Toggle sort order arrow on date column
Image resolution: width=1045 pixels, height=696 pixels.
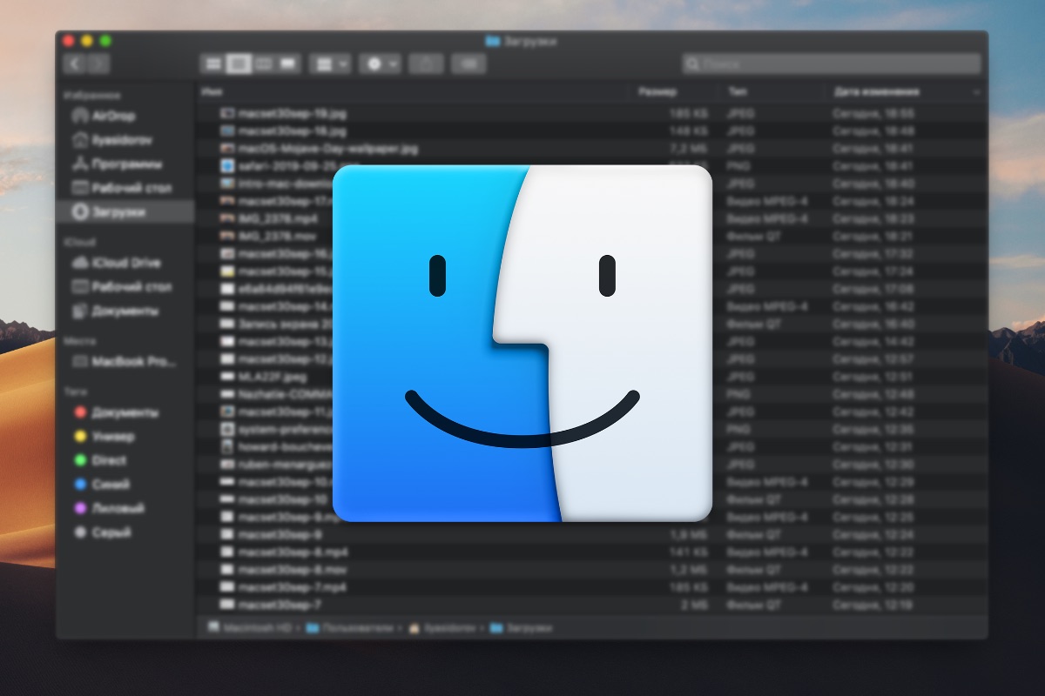click(x=976, y=91)
